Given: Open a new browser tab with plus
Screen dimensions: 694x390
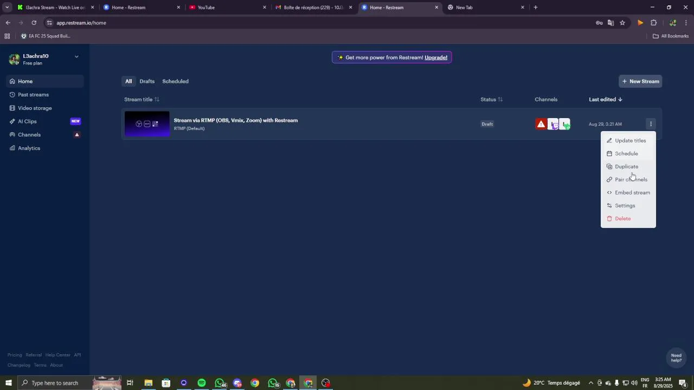Looking at the screenshot, I should 536,8.
